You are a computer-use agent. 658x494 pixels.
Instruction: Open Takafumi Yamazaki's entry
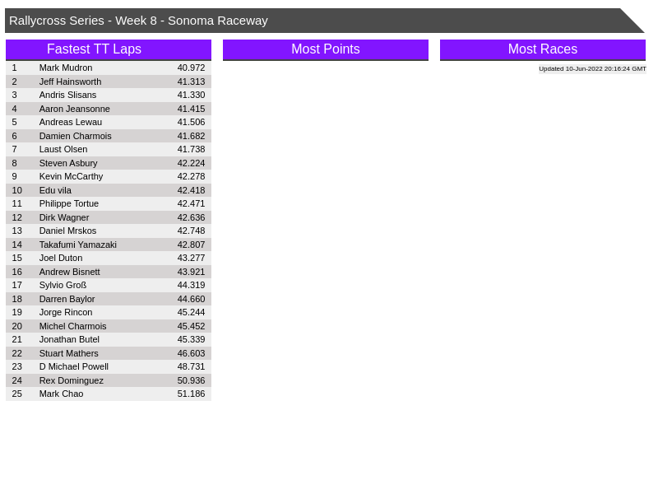click(77, 245)
